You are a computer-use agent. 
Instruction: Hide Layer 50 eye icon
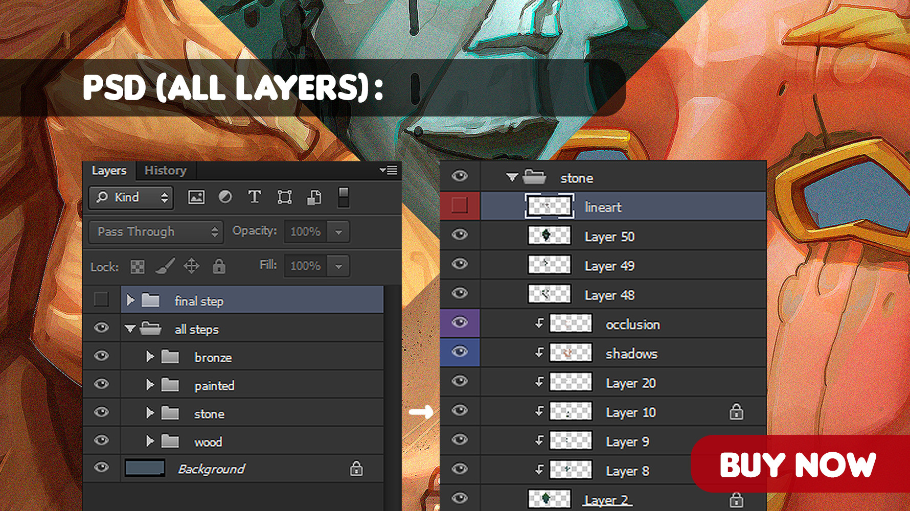click(460, 235)
